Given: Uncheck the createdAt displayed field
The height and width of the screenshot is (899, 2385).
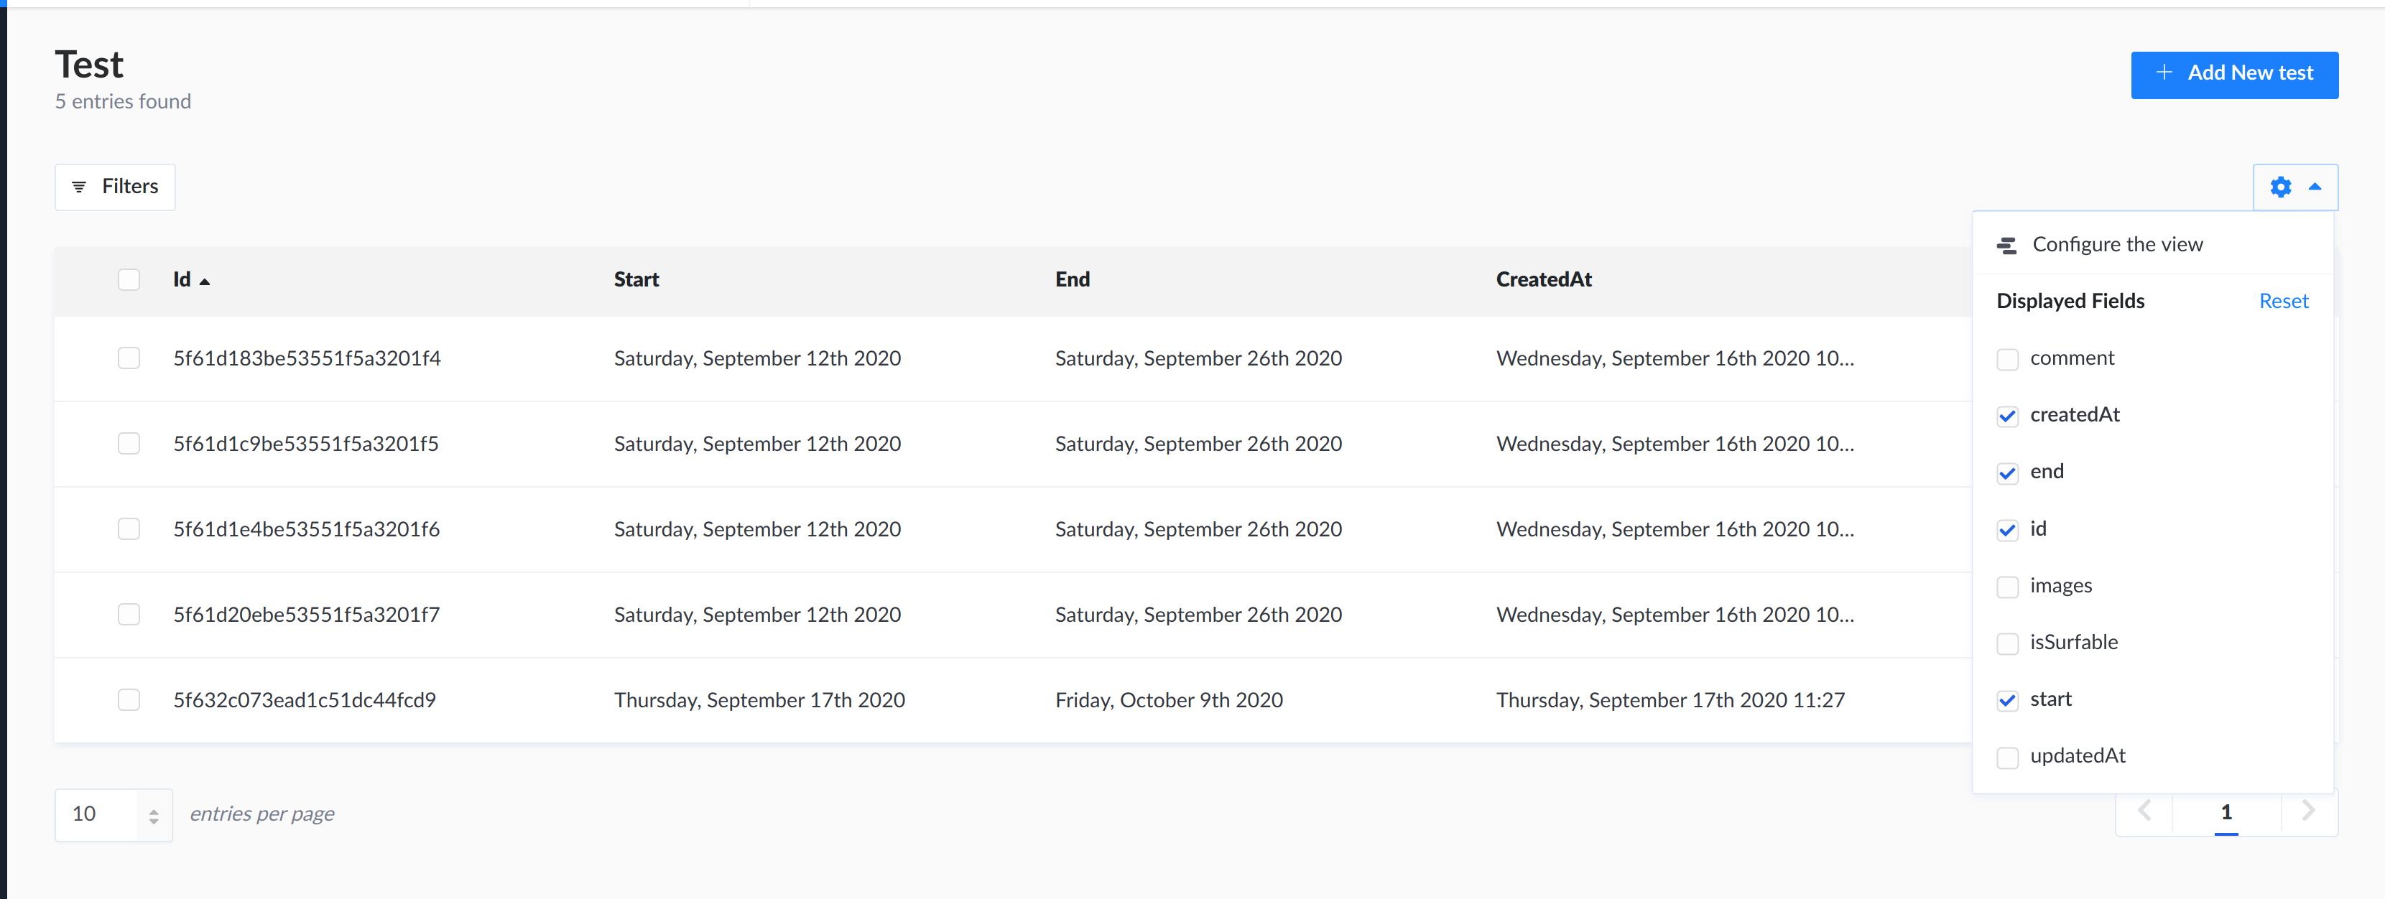Looking at the screenshot, I should pyautogui.click(x=2007, y=416).
